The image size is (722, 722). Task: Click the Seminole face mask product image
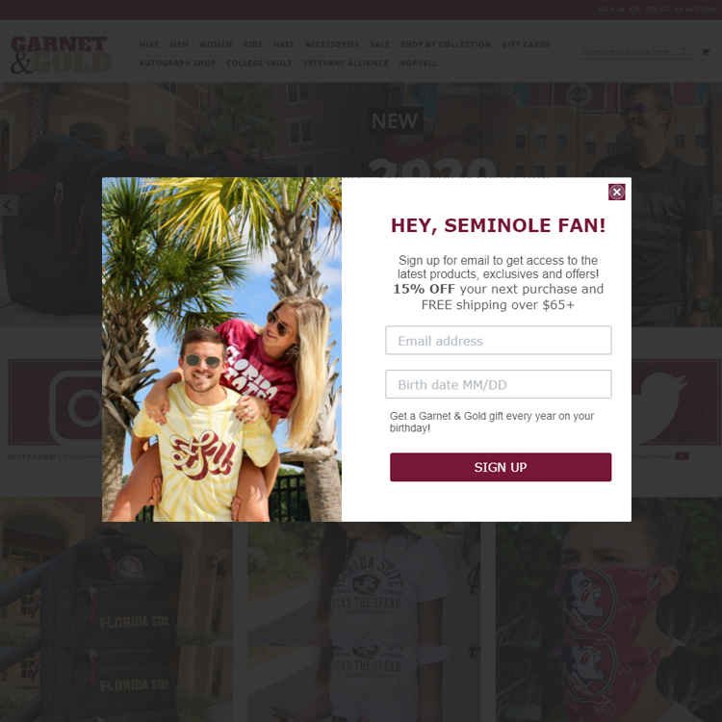pyautogui.click(x=608, y=622)
